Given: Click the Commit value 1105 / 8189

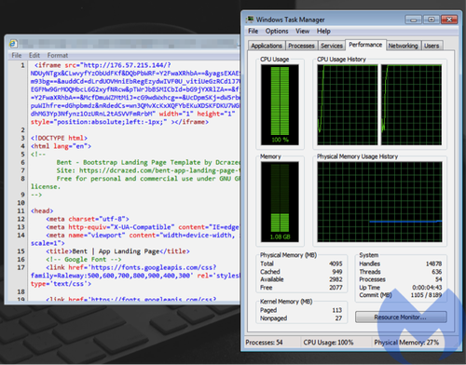Looking at the screenshot, I should (426, 295).
